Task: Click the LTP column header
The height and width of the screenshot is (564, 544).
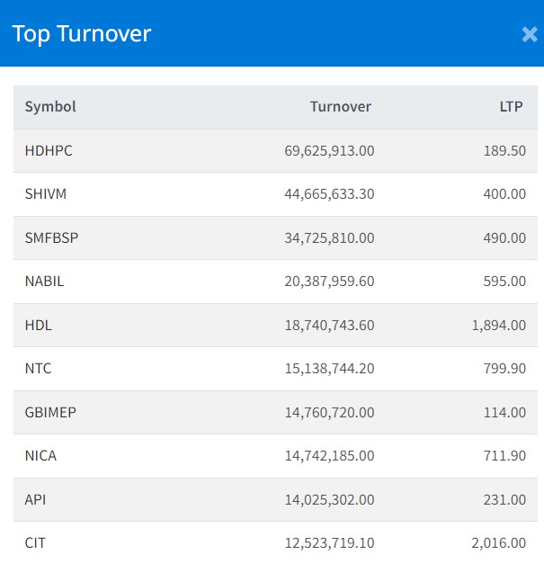Action: (511, 107)
